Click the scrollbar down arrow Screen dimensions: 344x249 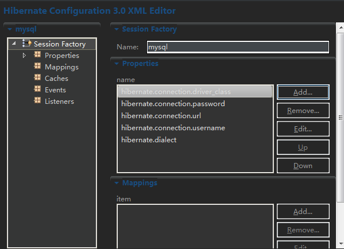point(341,243)
